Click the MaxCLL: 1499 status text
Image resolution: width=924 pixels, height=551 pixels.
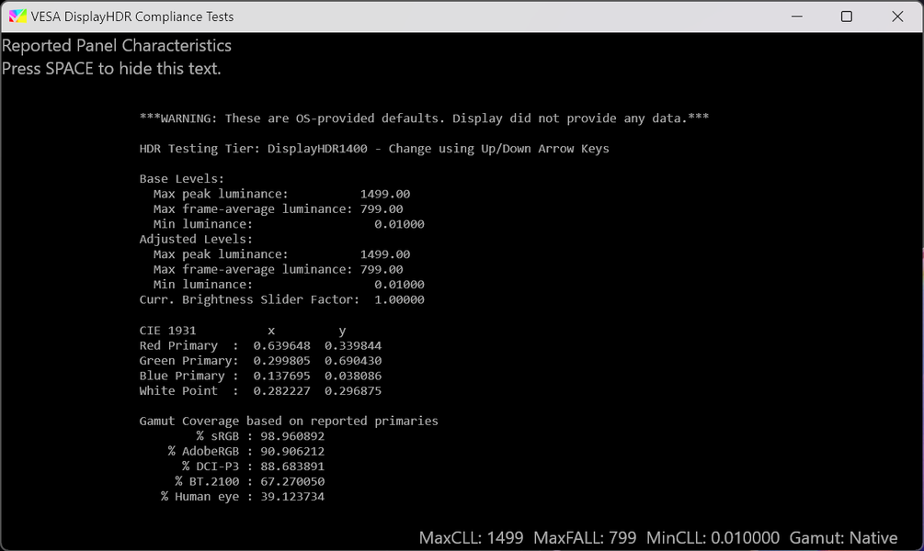click(x=471, y=538)
